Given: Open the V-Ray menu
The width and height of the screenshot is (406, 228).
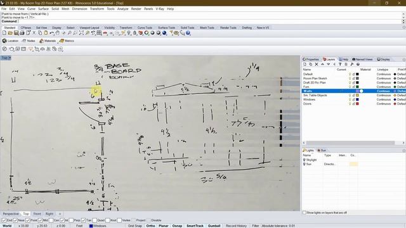Looking at the screenshot, I should pyautogui.click(x=160, y=9).
